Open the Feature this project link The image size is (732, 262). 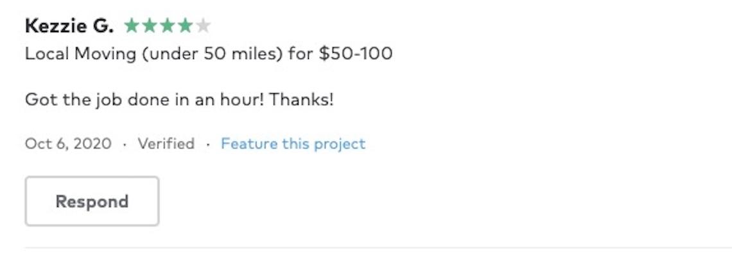293,143
